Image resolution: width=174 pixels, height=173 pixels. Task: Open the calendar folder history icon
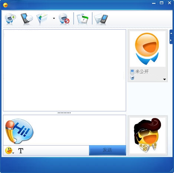[x=83, y=19]
